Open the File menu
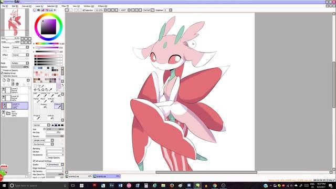Viewport: 336px width, 189px height. [5, 6]
